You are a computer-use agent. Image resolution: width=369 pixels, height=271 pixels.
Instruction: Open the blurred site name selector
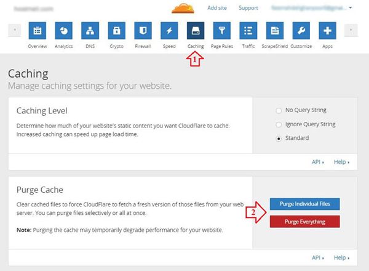coord(34,9)
